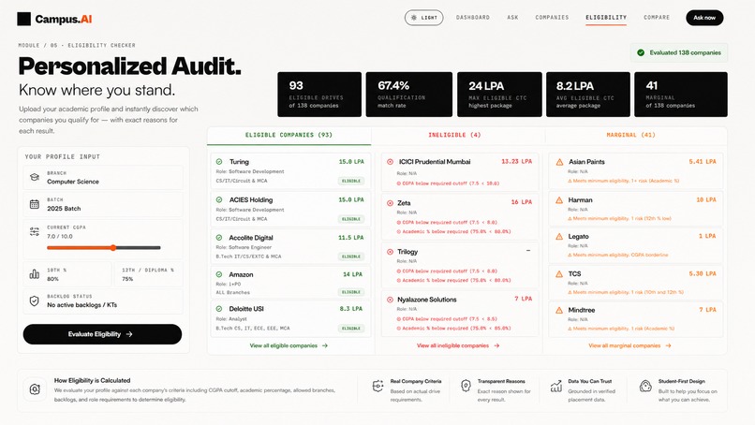Viewport: 755px width, 425px height.
Task: Click View all ineligible companies link
Action: 458,345
